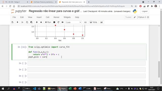This screenshot has width=162, height=91.
Task: Click the Trusted notebook indicator
Action: [x=128, y=17]
